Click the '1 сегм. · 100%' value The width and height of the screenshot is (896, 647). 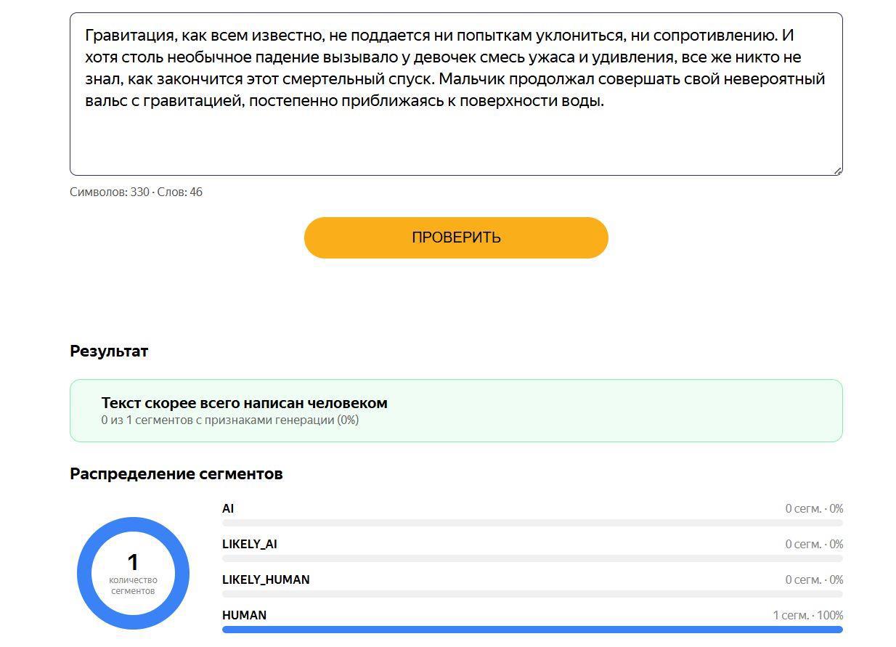807,615
